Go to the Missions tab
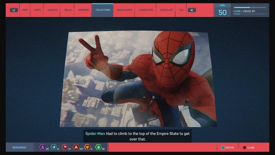 [x=83, y=10]
